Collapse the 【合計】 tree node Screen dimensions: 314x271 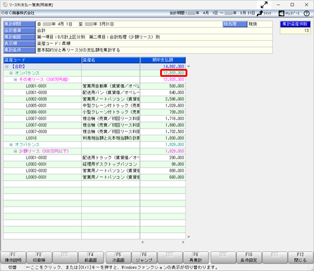pyautogui.click(x=7, y=66)
